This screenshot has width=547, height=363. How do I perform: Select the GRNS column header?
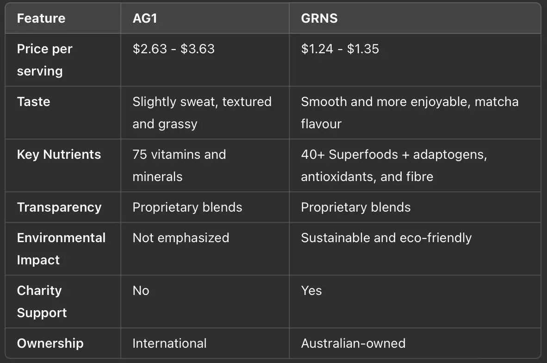coord(319,19)
